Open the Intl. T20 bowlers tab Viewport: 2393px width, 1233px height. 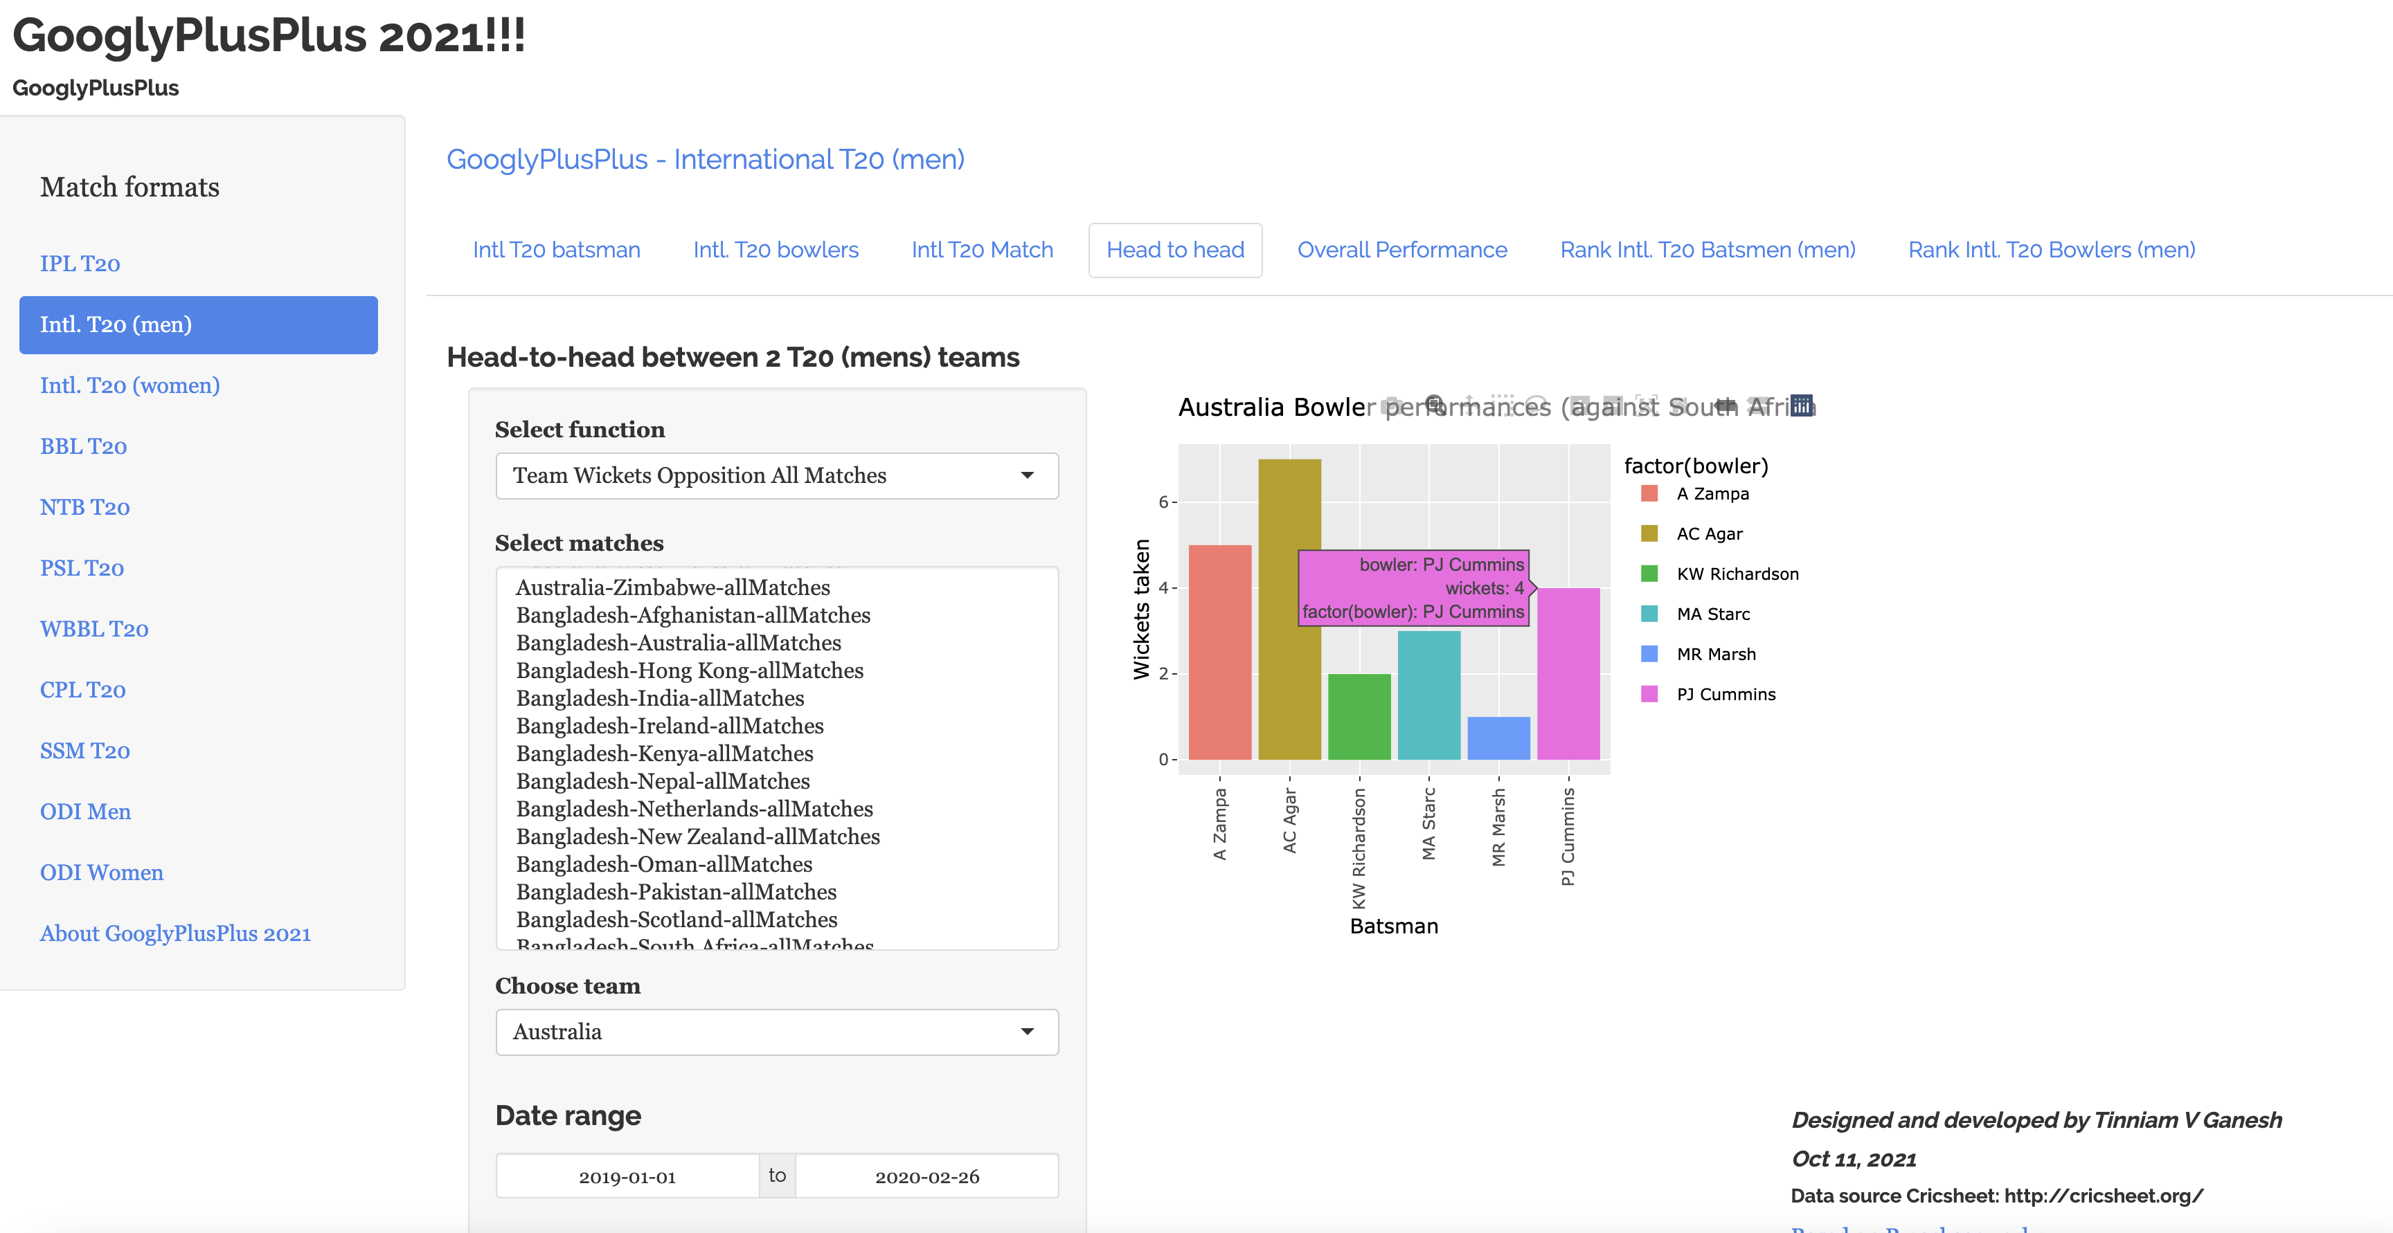(776, 250)
